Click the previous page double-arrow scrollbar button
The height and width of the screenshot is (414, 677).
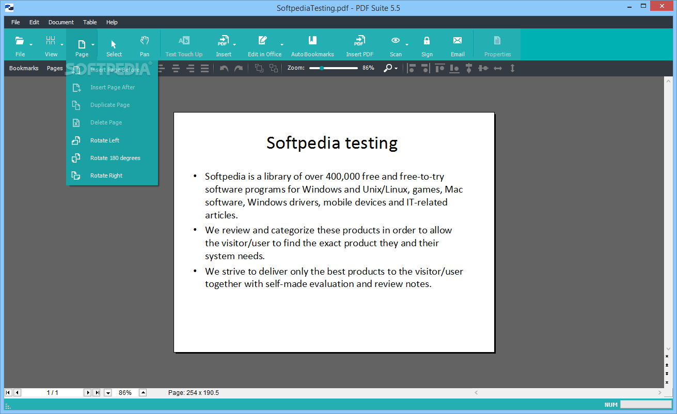[668, 365]
